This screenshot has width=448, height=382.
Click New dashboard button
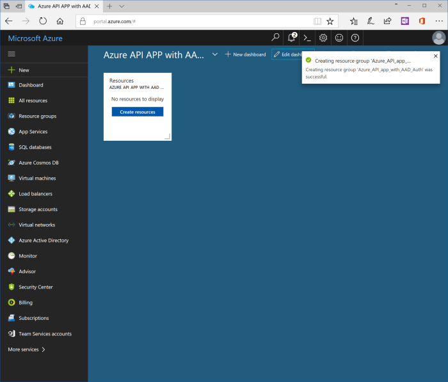point(245,54)
